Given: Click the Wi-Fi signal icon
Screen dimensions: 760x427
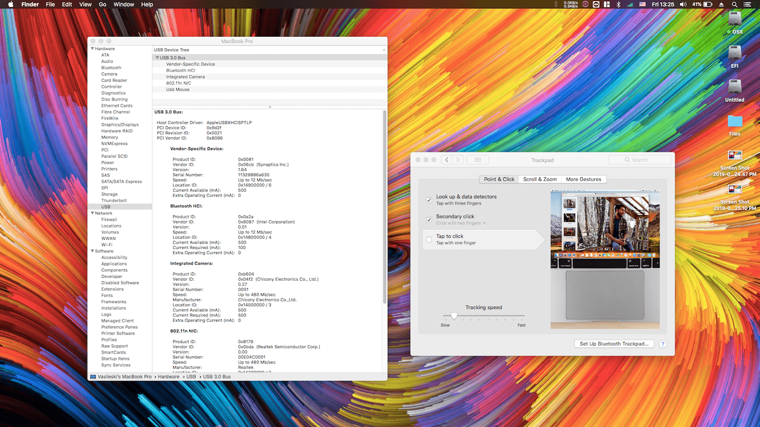Looking at the screenshot, I should [630, 4].
